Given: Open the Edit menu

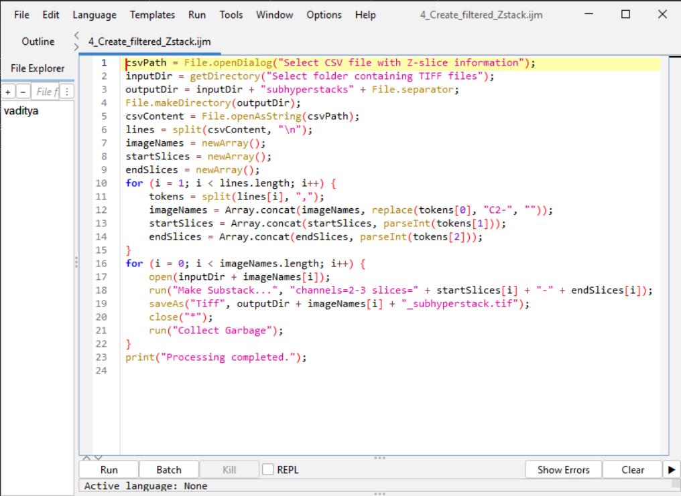Looking at the screenshot, I should click(x=51, y=15).
